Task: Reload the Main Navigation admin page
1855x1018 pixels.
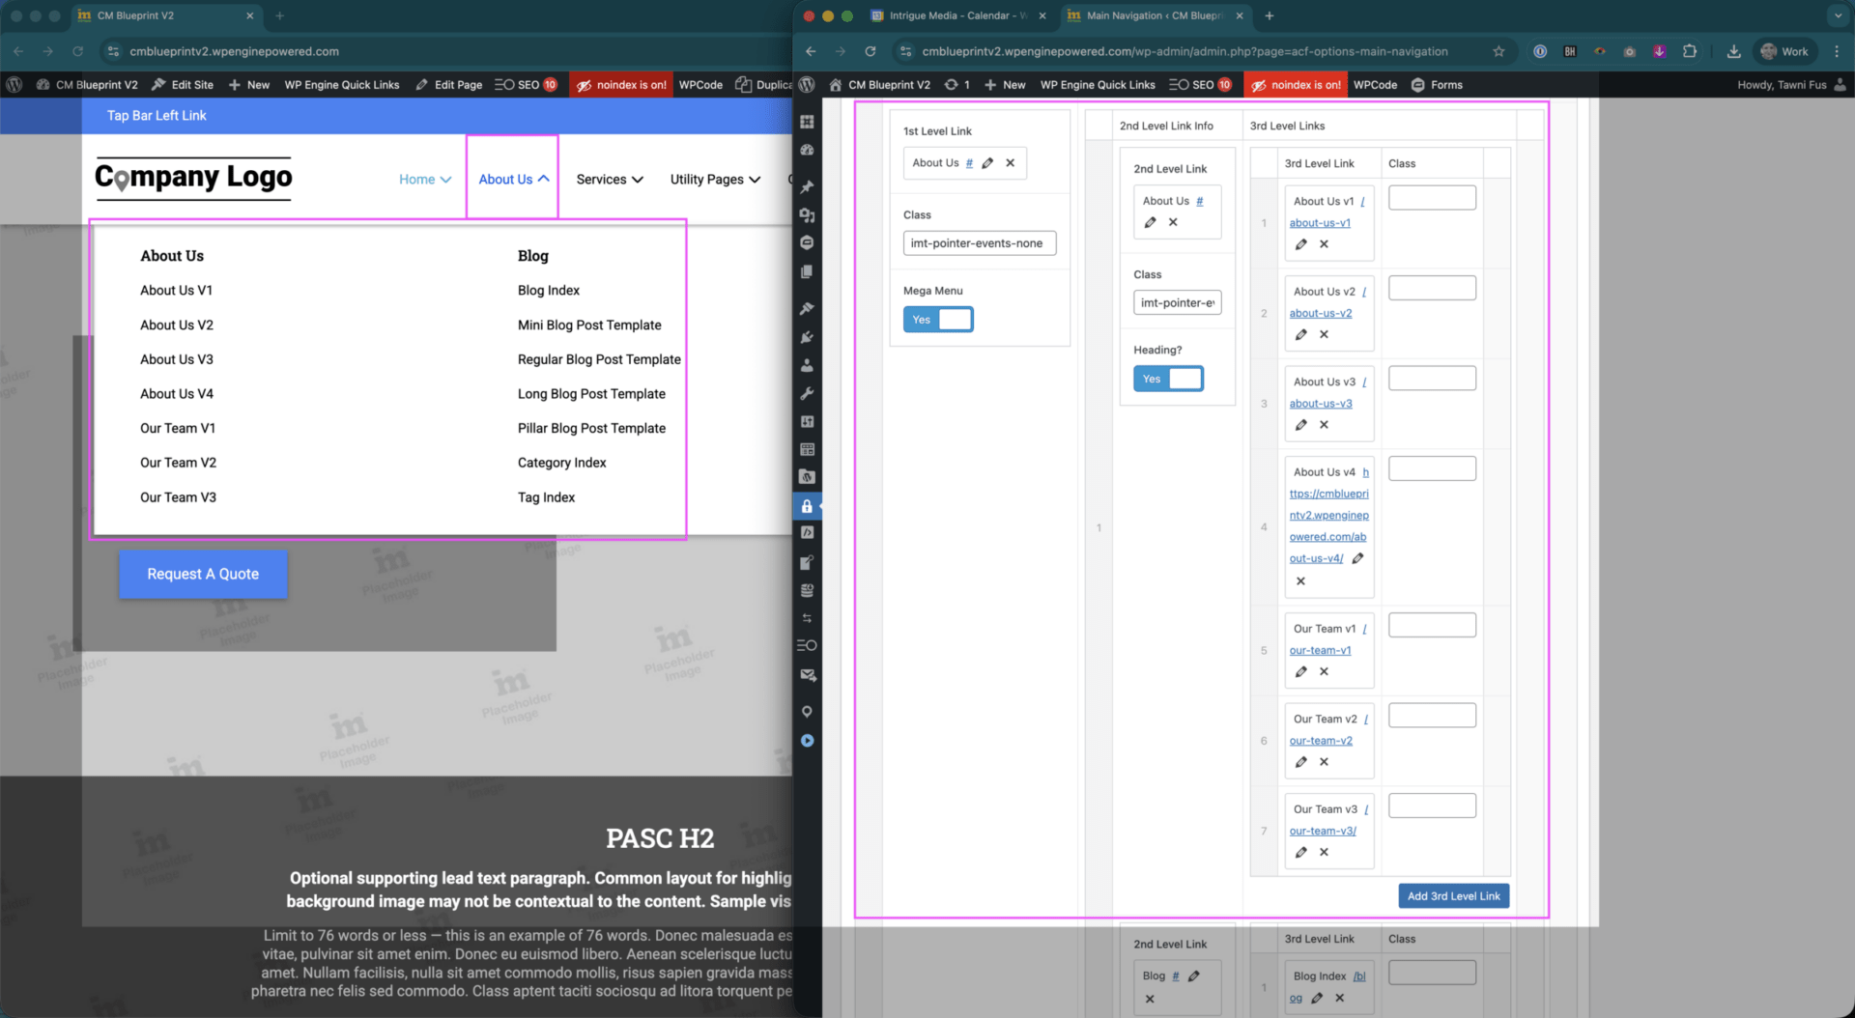Action: click(870, 51)
